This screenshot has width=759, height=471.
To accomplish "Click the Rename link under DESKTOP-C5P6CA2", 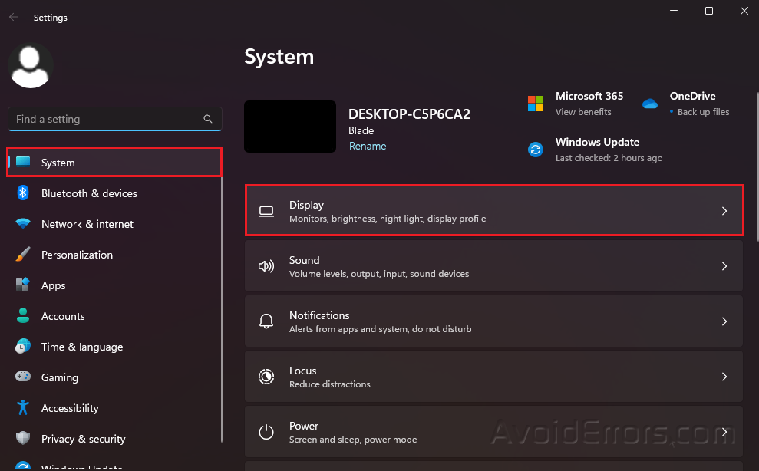I will 368,146.
